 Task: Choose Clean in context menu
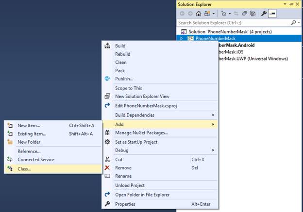click(x=121, y=62)
